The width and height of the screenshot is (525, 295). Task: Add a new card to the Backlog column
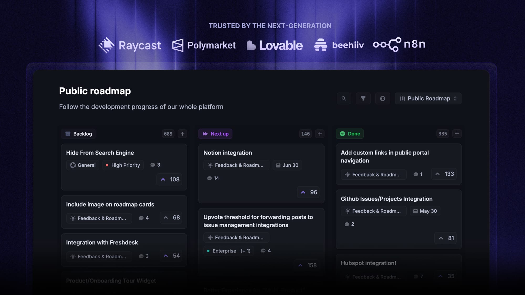pyautogui.click(x=182, y=134)
